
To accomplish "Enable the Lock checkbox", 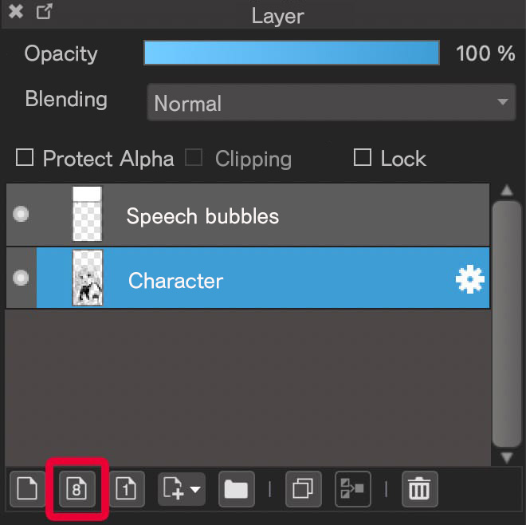I will pyautogui.click(x=363, y=157).
